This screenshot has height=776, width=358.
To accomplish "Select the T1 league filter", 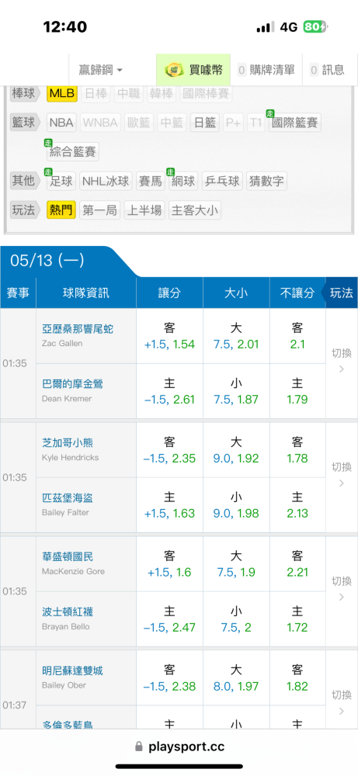I will (255, 123).
